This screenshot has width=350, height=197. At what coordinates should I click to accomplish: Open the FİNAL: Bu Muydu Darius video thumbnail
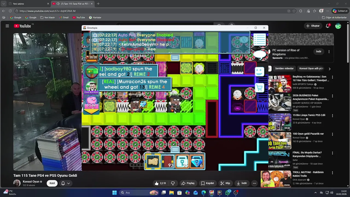coord(279,160)
